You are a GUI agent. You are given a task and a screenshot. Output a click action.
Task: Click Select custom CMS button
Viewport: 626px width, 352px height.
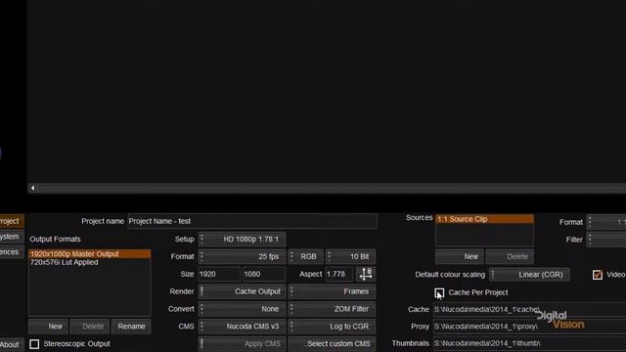coord(332,343)
